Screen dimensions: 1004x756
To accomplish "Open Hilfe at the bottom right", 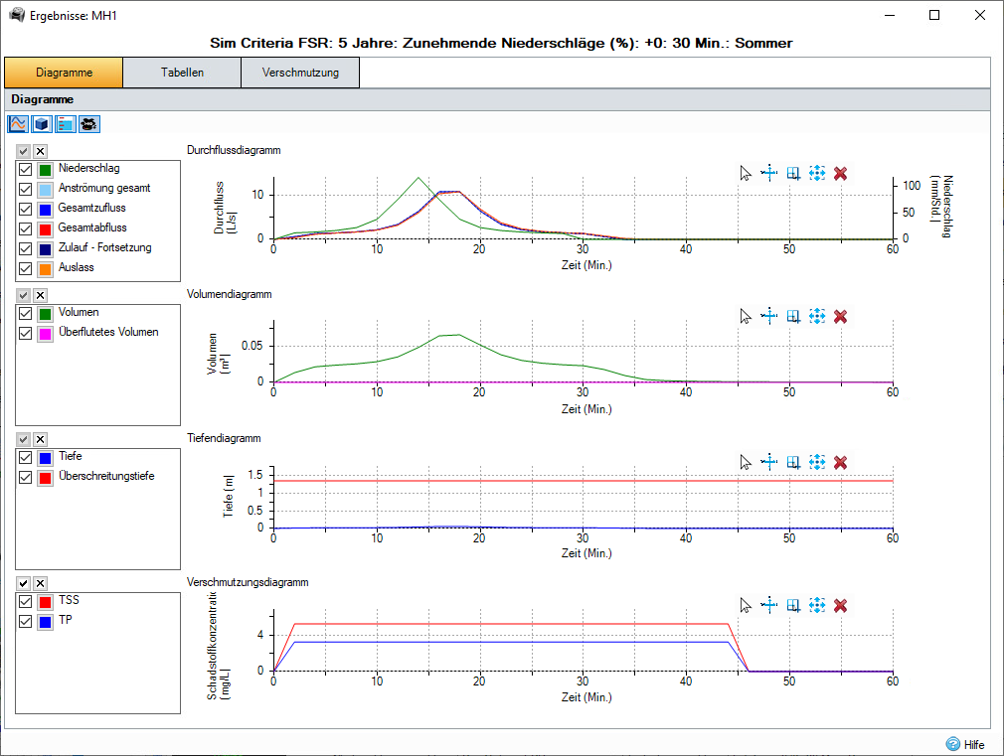I will [965, 744].
